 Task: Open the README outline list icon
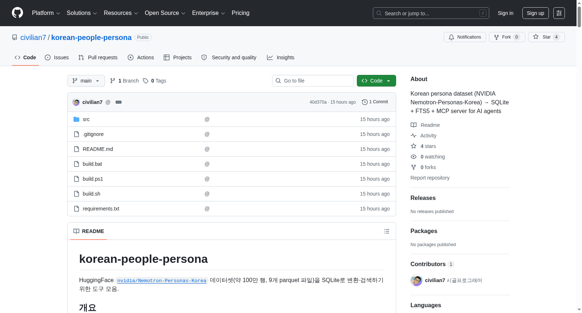coord(387,231)
